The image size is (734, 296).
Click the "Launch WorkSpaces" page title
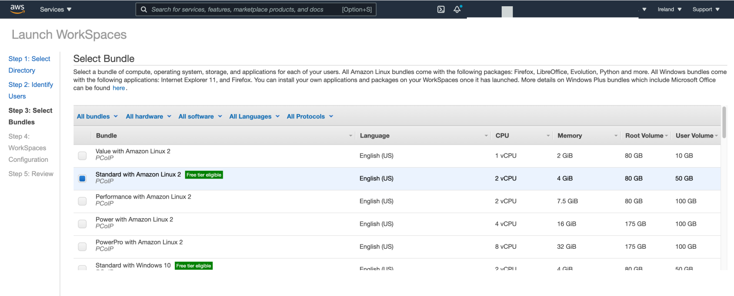[x=69, y=35]
